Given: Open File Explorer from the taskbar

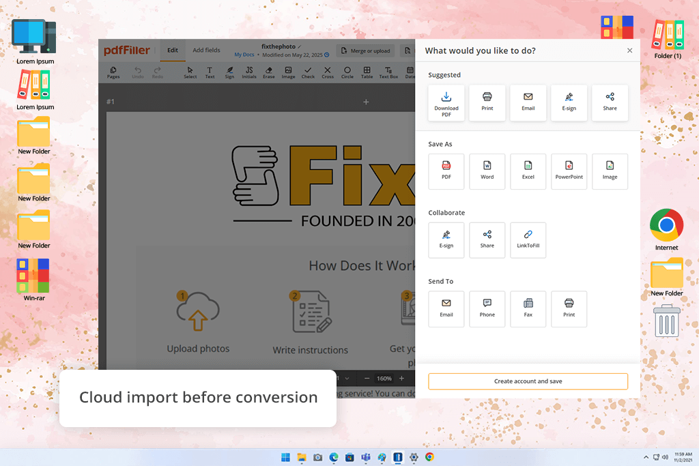Looking at the screenshot, I should [302, 457].
